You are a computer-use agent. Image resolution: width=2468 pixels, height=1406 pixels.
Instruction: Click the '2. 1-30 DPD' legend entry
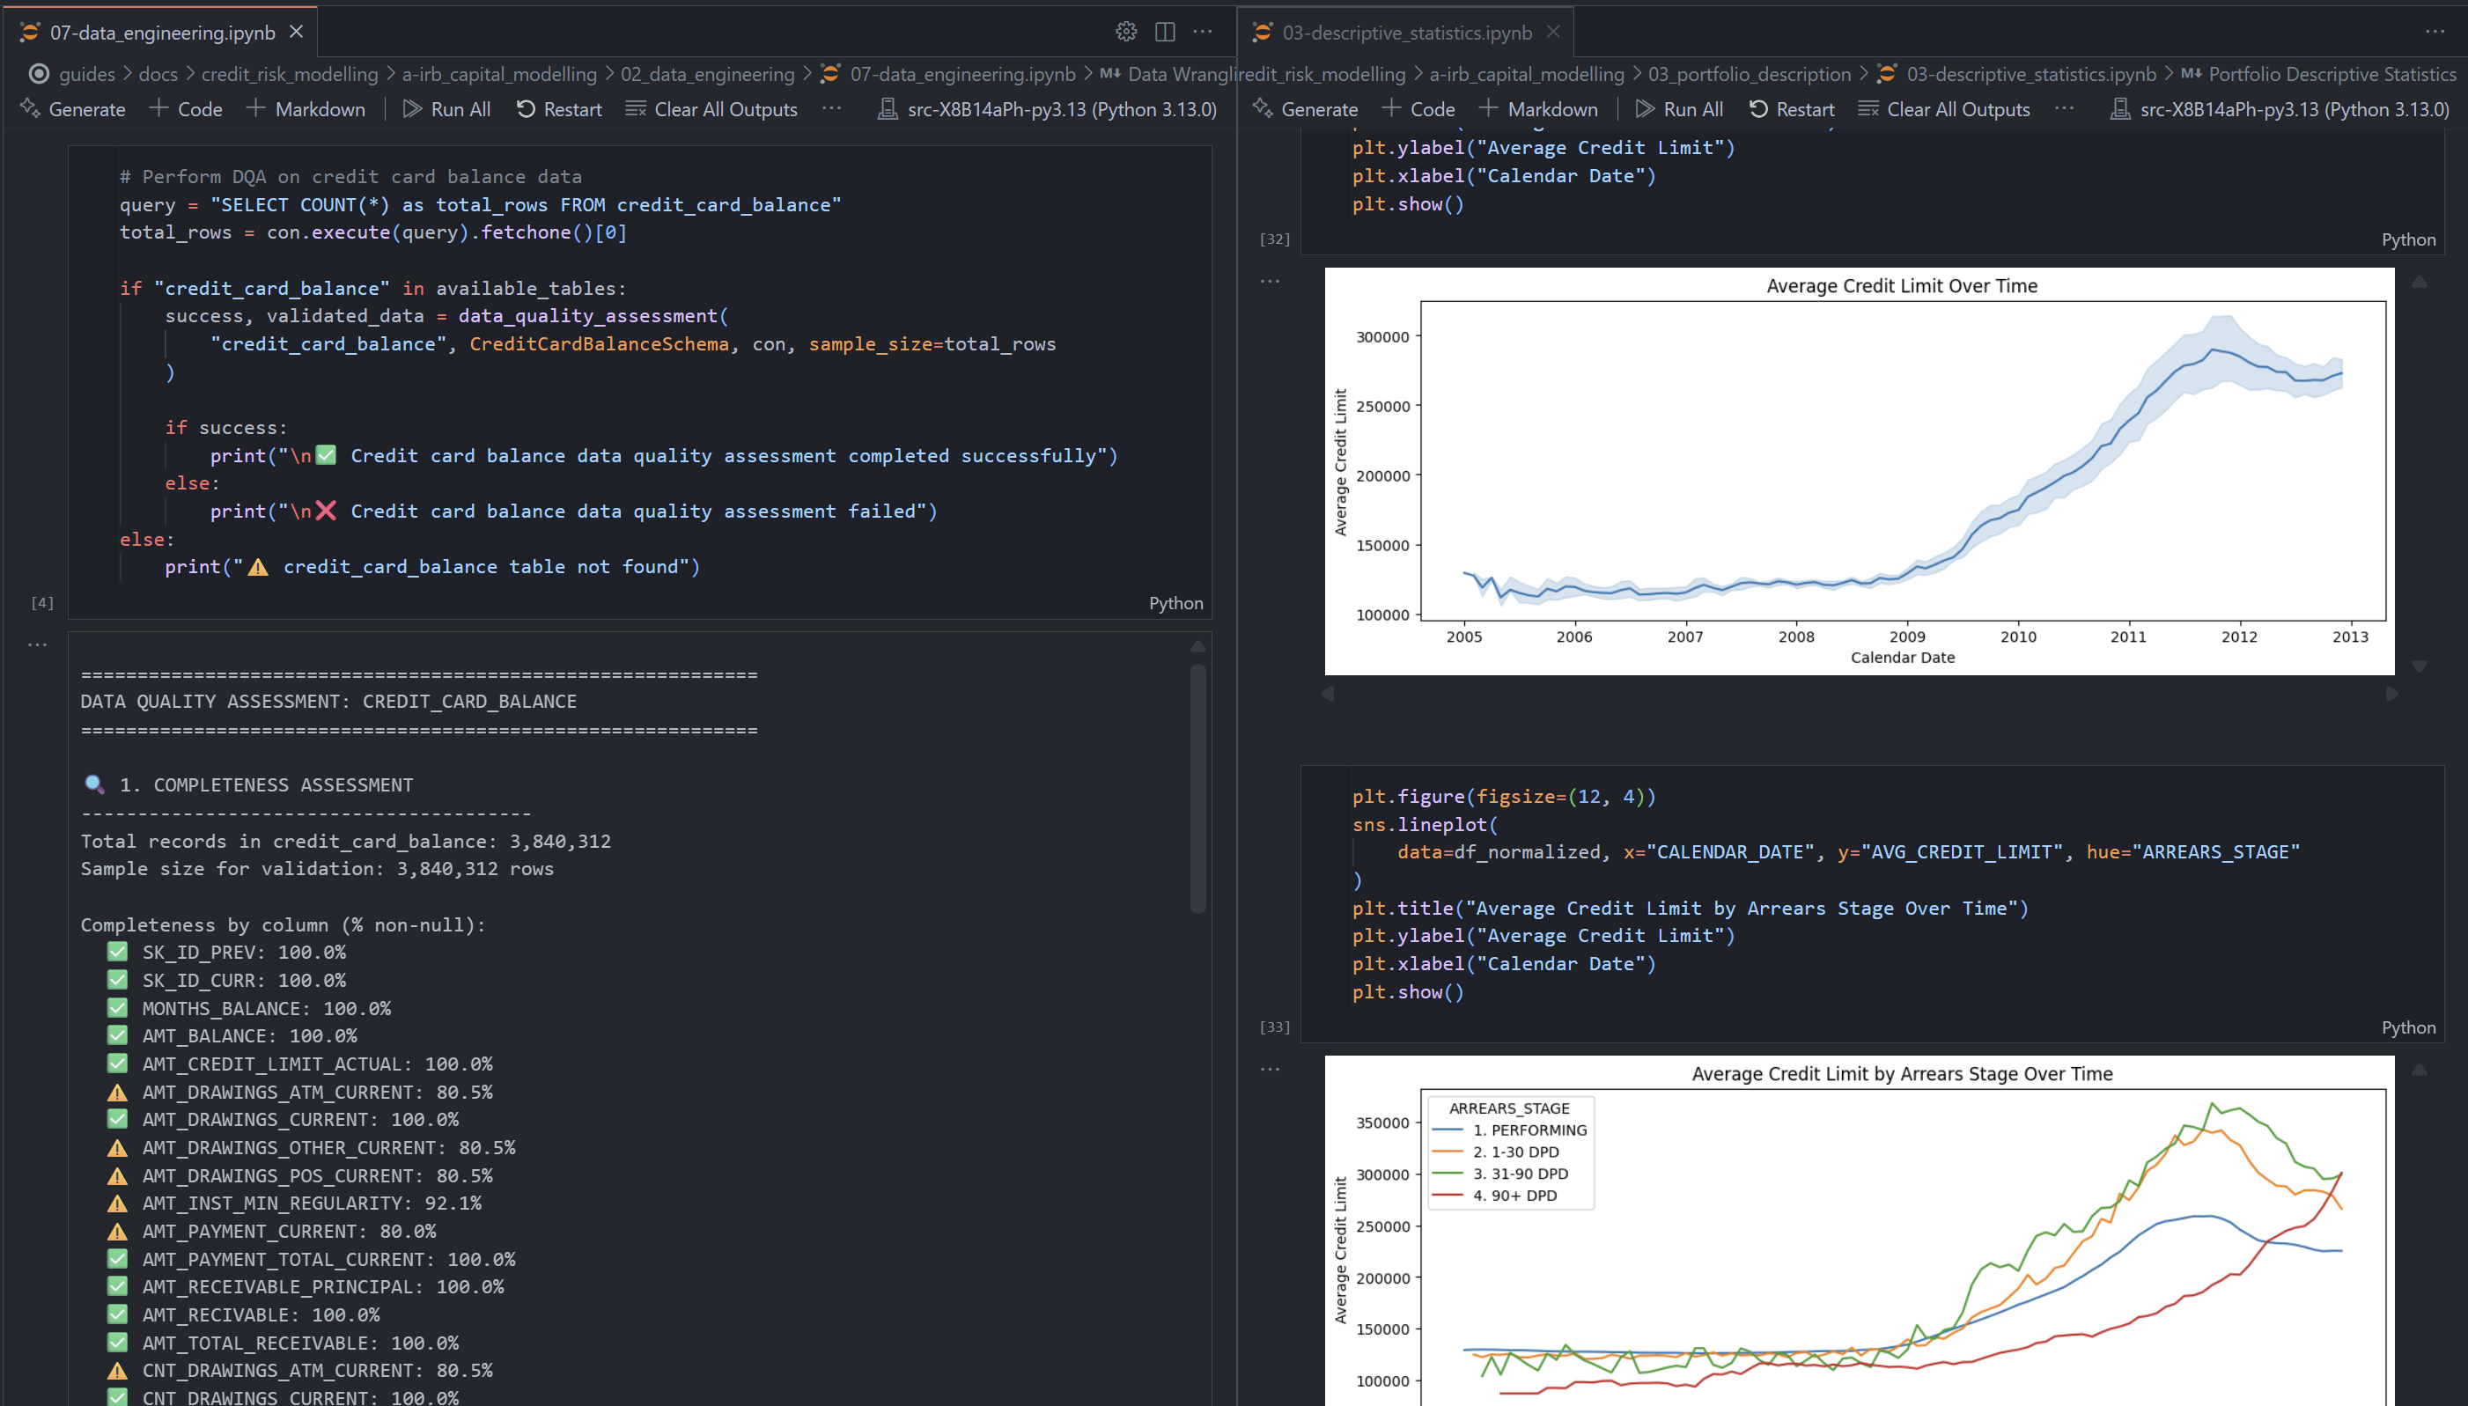coord(1496,1152)
